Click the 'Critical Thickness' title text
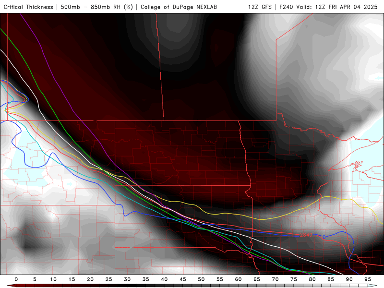Image resolution: width=384 pixels, height=288 pixels. pos(28,7)
